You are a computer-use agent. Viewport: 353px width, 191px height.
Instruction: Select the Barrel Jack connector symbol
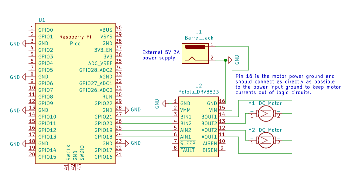coord(195,53)
